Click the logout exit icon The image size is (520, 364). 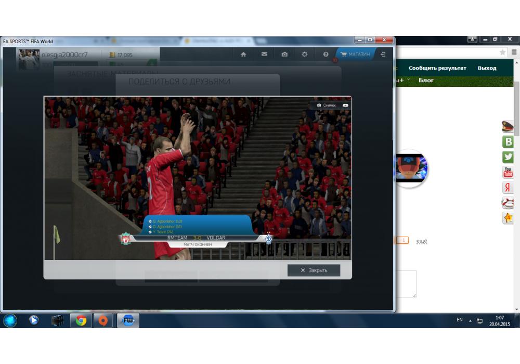pyautogui.click(x=383, y=55)
